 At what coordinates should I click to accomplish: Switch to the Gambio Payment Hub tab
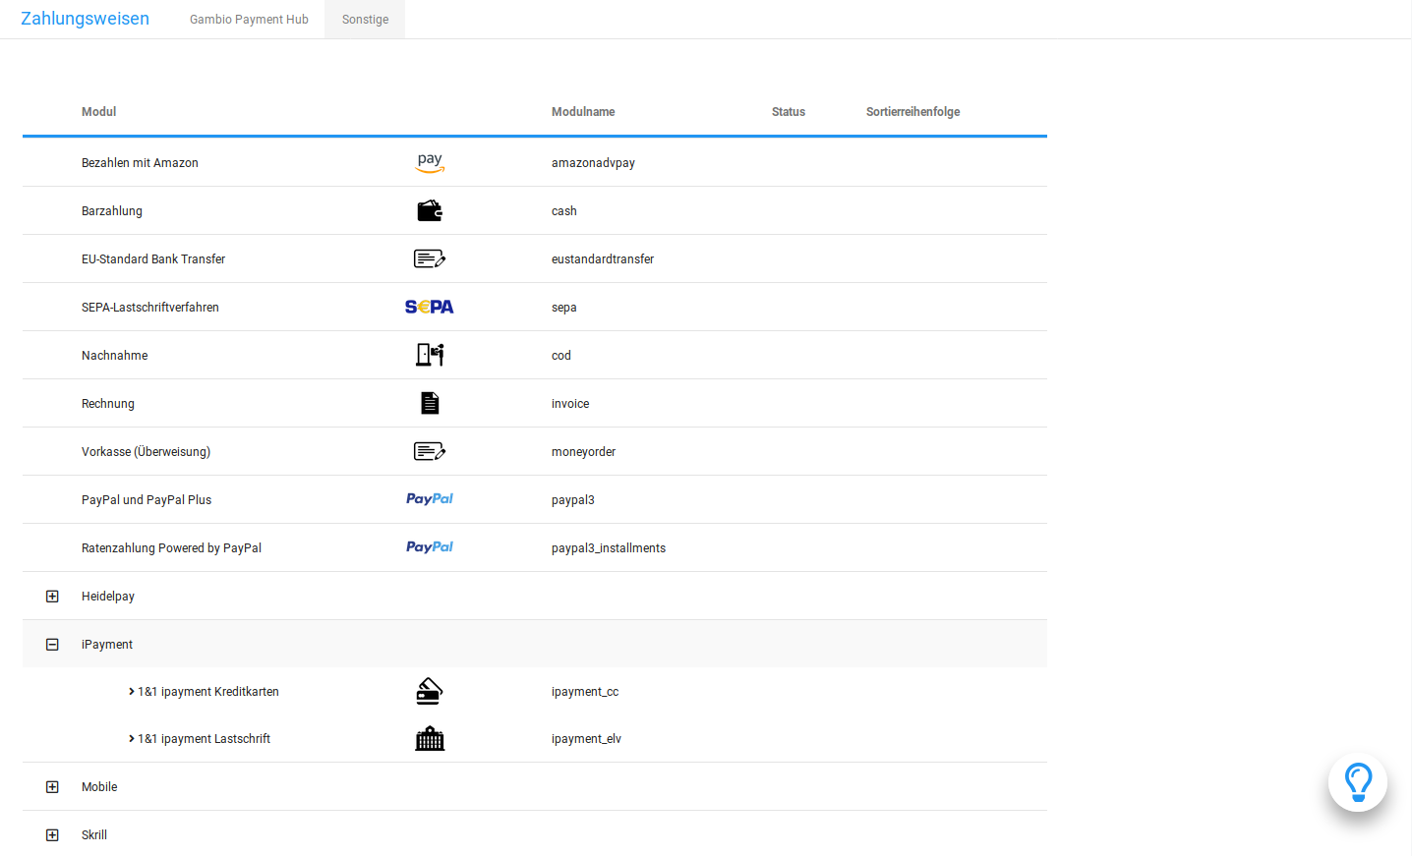pos(249,20)
